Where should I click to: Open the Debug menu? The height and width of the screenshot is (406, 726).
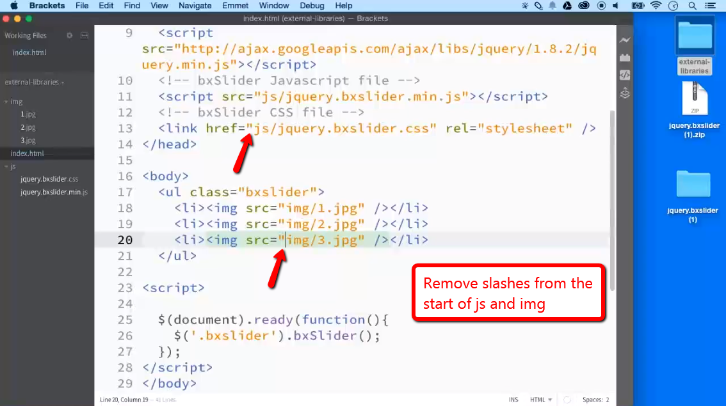point(312,6)
